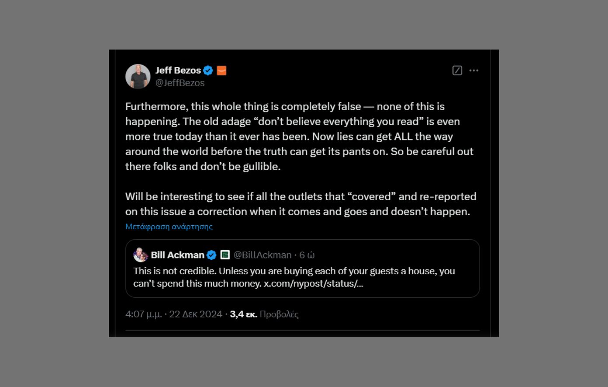Image resolution: width=608 pixels, height=387 pixels.
Task: Click Jeff Bezos blue verified badge
Action: click(208, 70)
